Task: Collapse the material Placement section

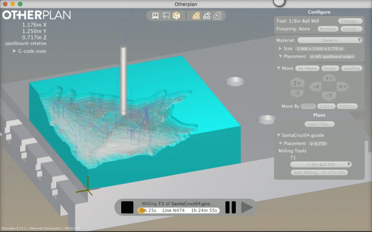Action: point(280,56)
